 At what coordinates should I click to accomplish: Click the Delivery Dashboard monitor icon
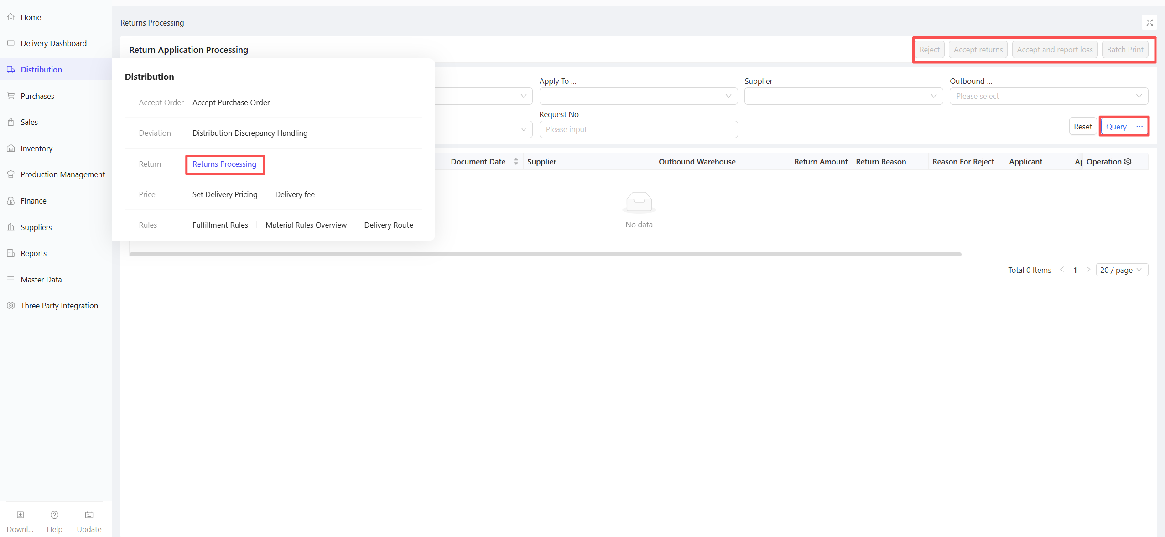[x=11, y=43]
